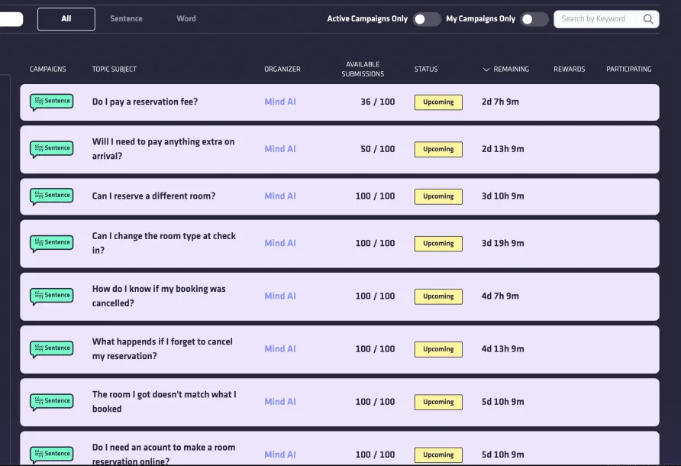The image size is (681, 466).
Task: Select the All campaigns tab
Action: [x=66, y=18]
